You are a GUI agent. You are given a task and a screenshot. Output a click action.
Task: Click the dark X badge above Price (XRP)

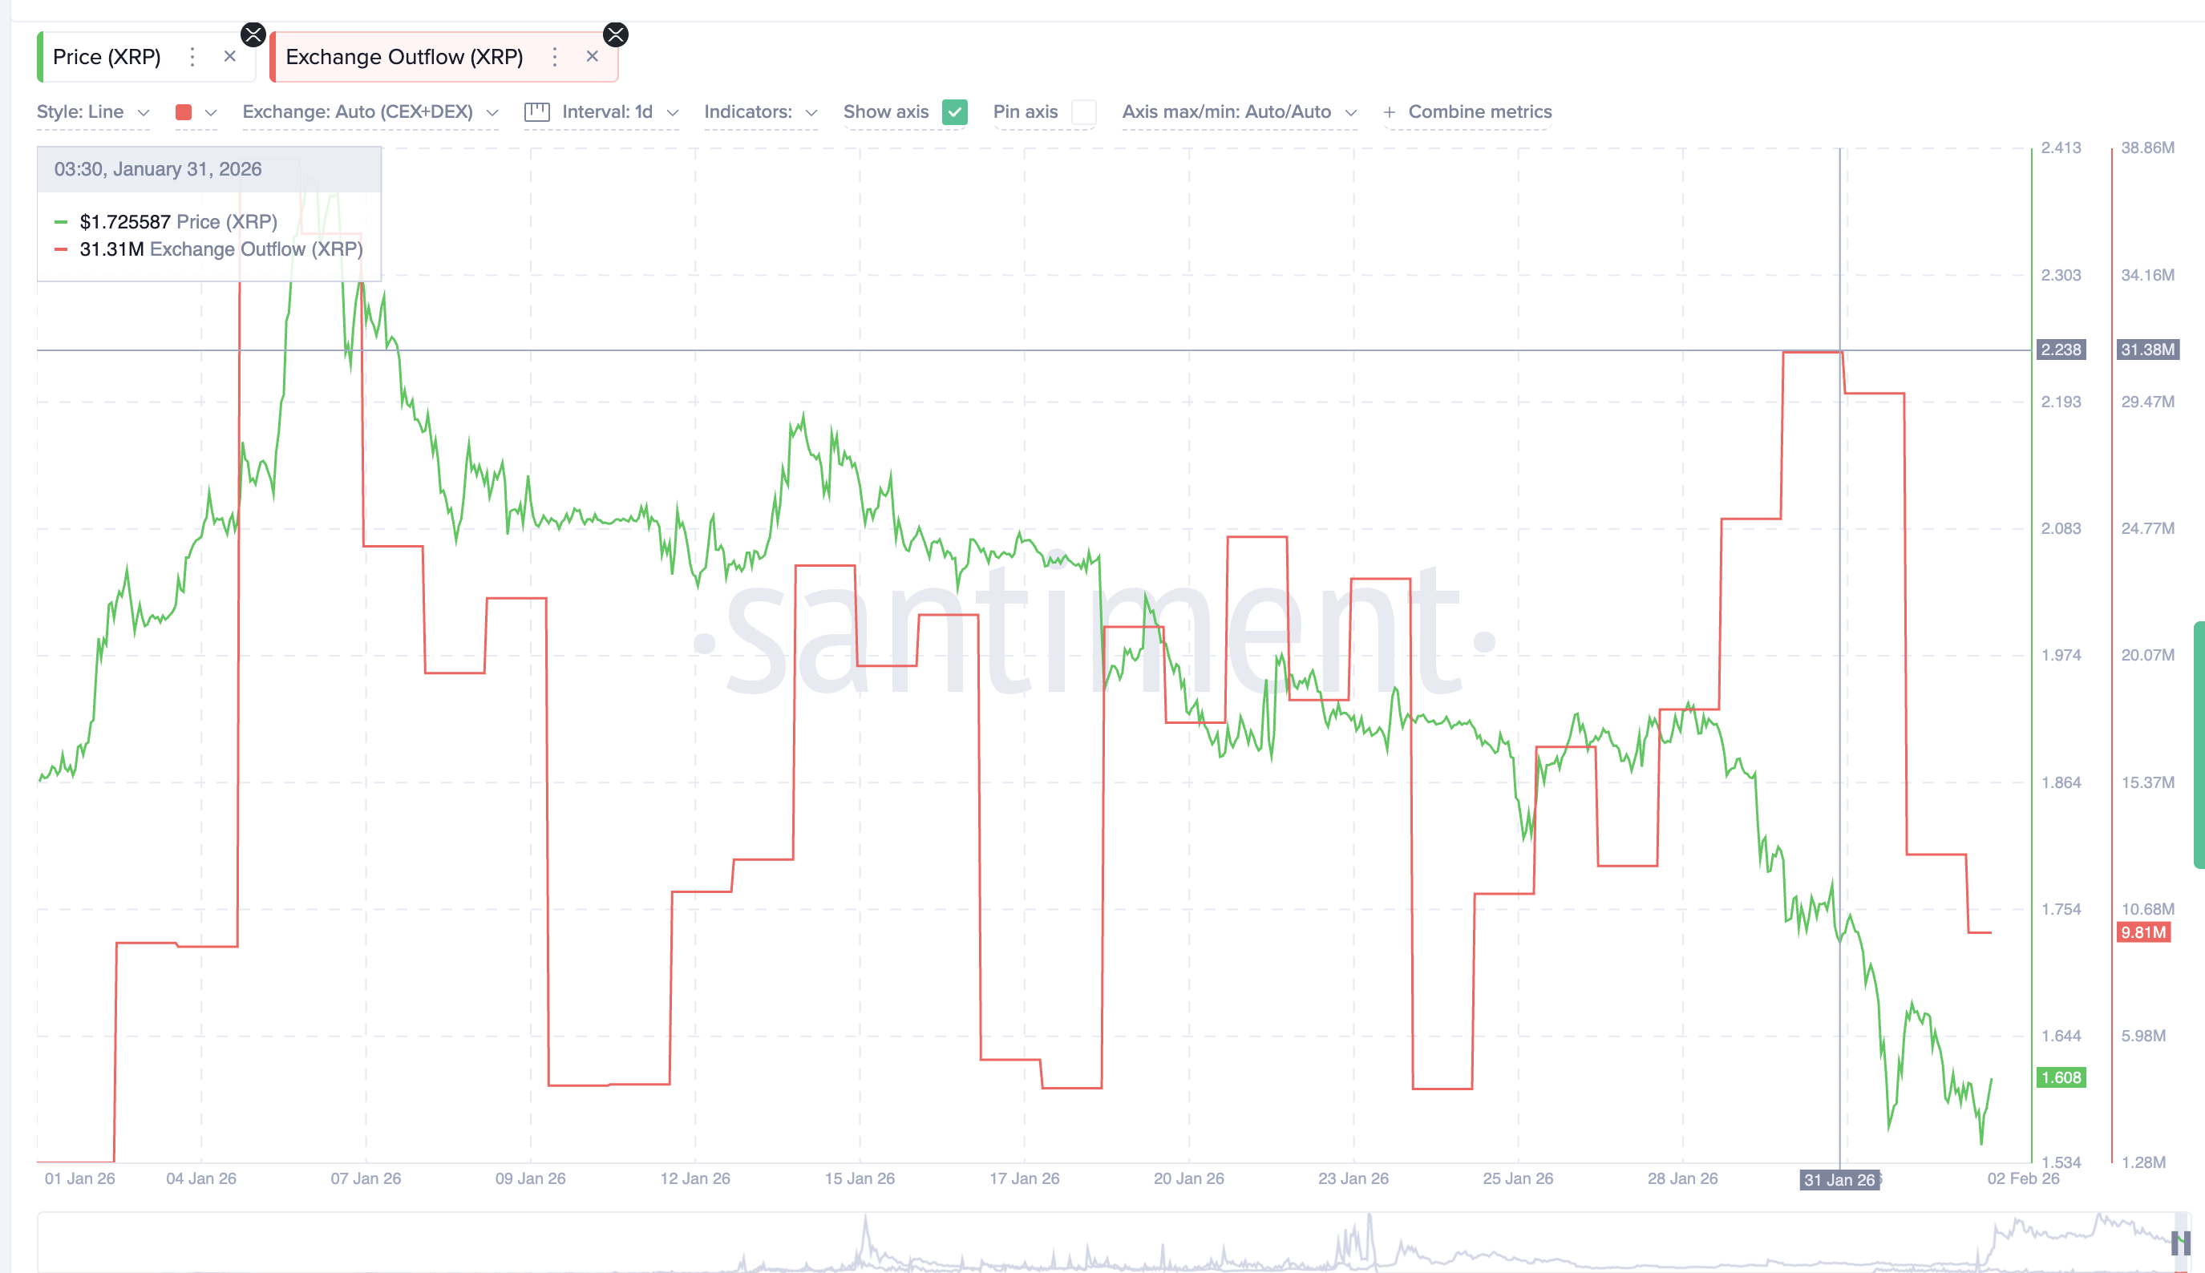(x=253, y=35)
